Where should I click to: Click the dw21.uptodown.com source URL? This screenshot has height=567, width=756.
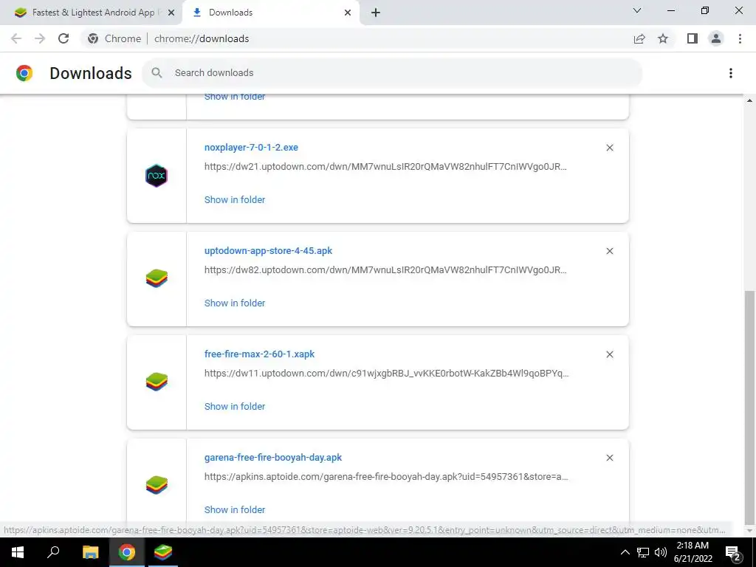click(x=385, y=167)
